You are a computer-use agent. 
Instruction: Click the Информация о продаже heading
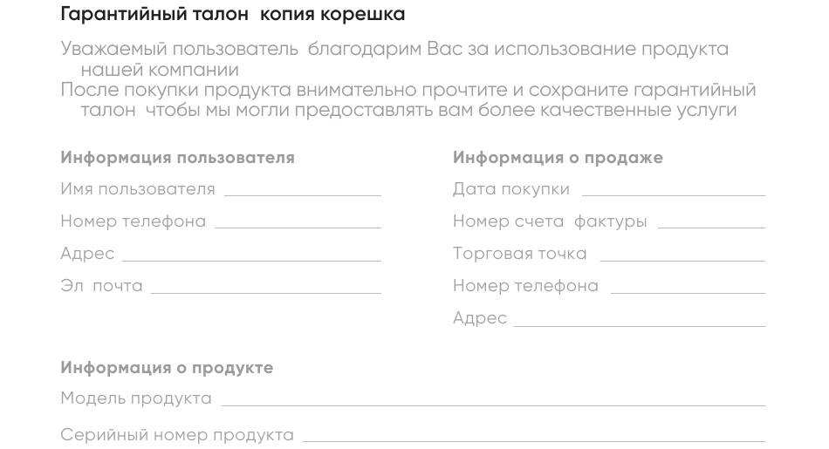pos(558,158)
